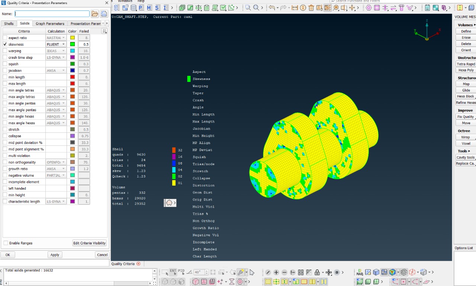Enable the aspect ratio criterion checkbox
Viewport: 476px width, 286px height.
(x=5, y=38)
